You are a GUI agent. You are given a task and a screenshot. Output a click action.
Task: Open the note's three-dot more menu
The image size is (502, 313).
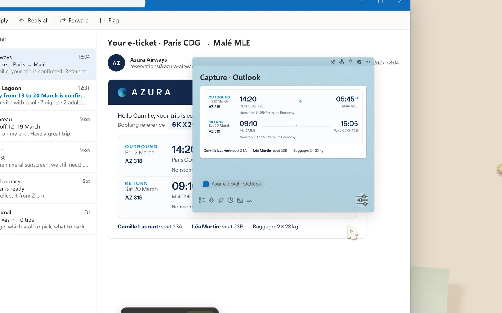click(368, 62)
